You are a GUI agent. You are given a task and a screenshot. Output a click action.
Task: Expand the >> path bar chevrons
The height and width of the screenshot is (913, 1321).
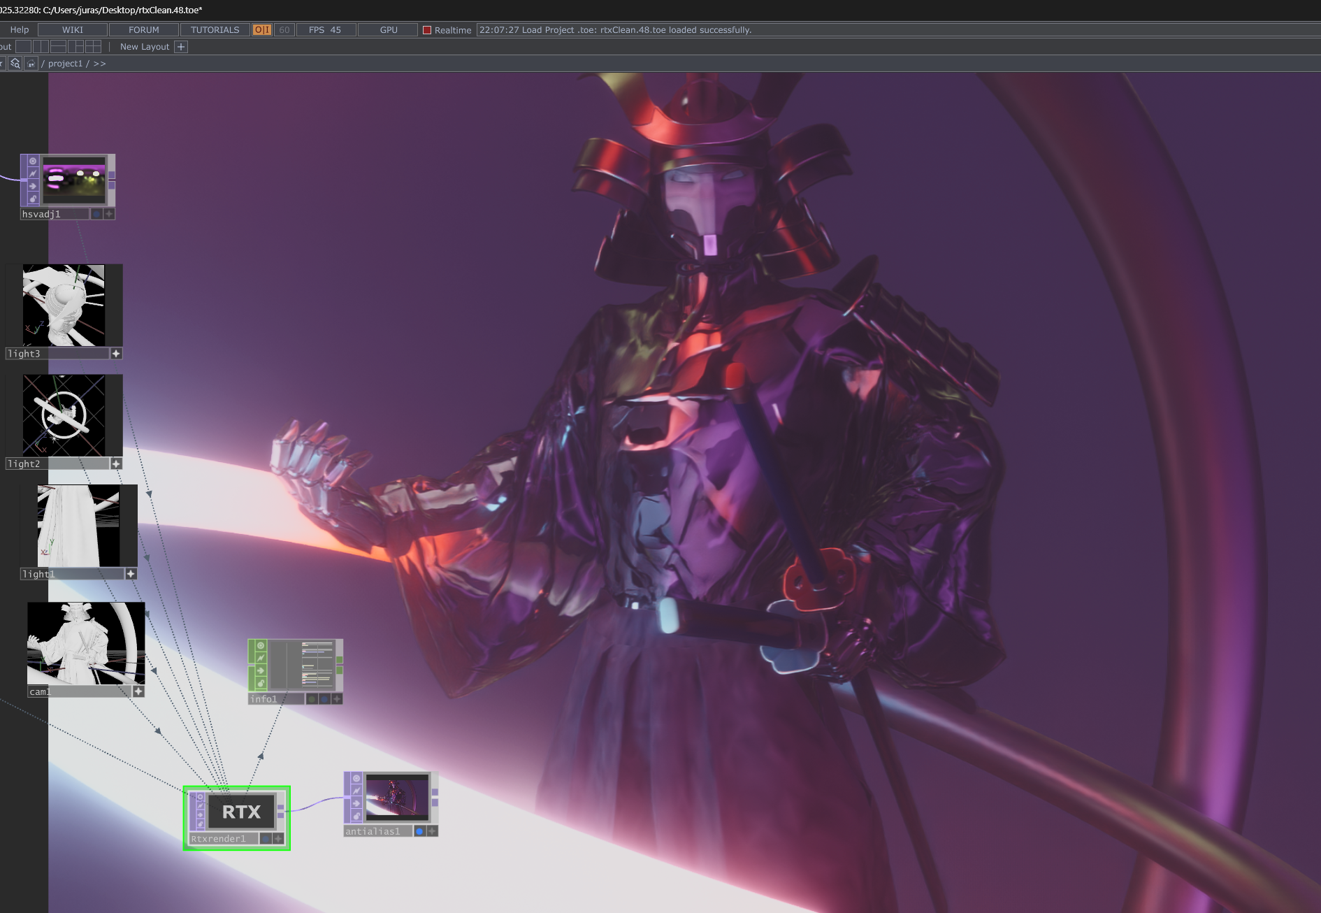[x=99, y=64]
